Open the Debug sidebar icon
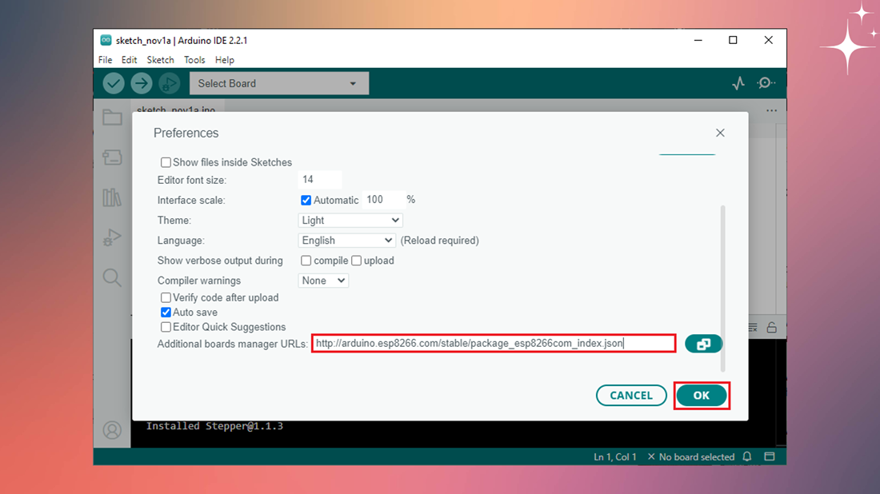 [112, 237]
